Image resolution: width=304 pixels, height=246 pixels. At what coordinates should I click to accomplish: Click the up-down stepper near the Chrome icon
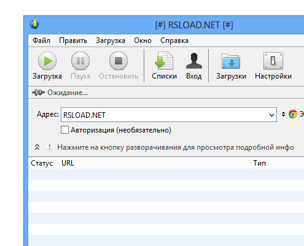click(283, 114)
